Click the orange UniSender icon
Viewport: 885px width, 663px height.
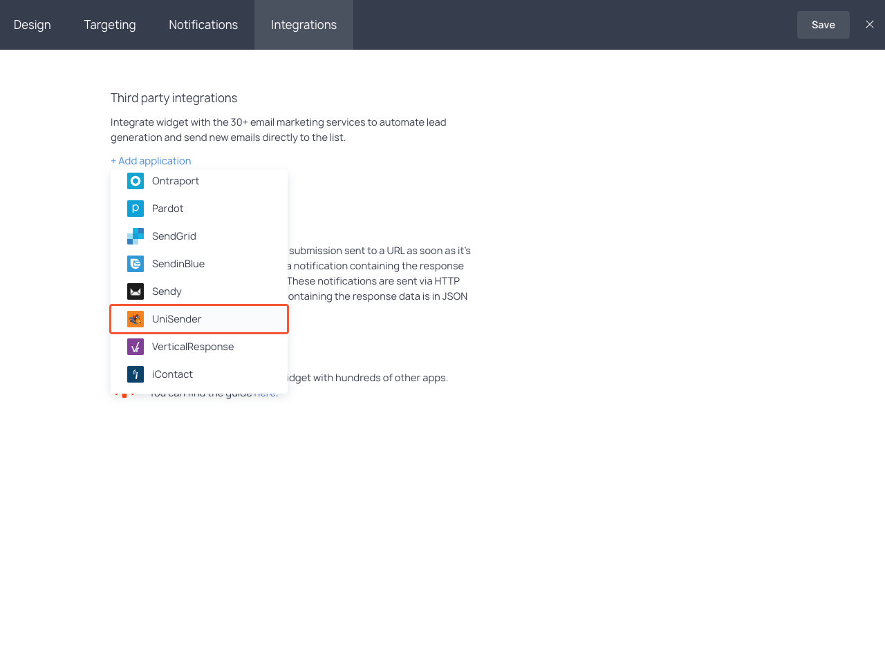[x=136, y=319]
